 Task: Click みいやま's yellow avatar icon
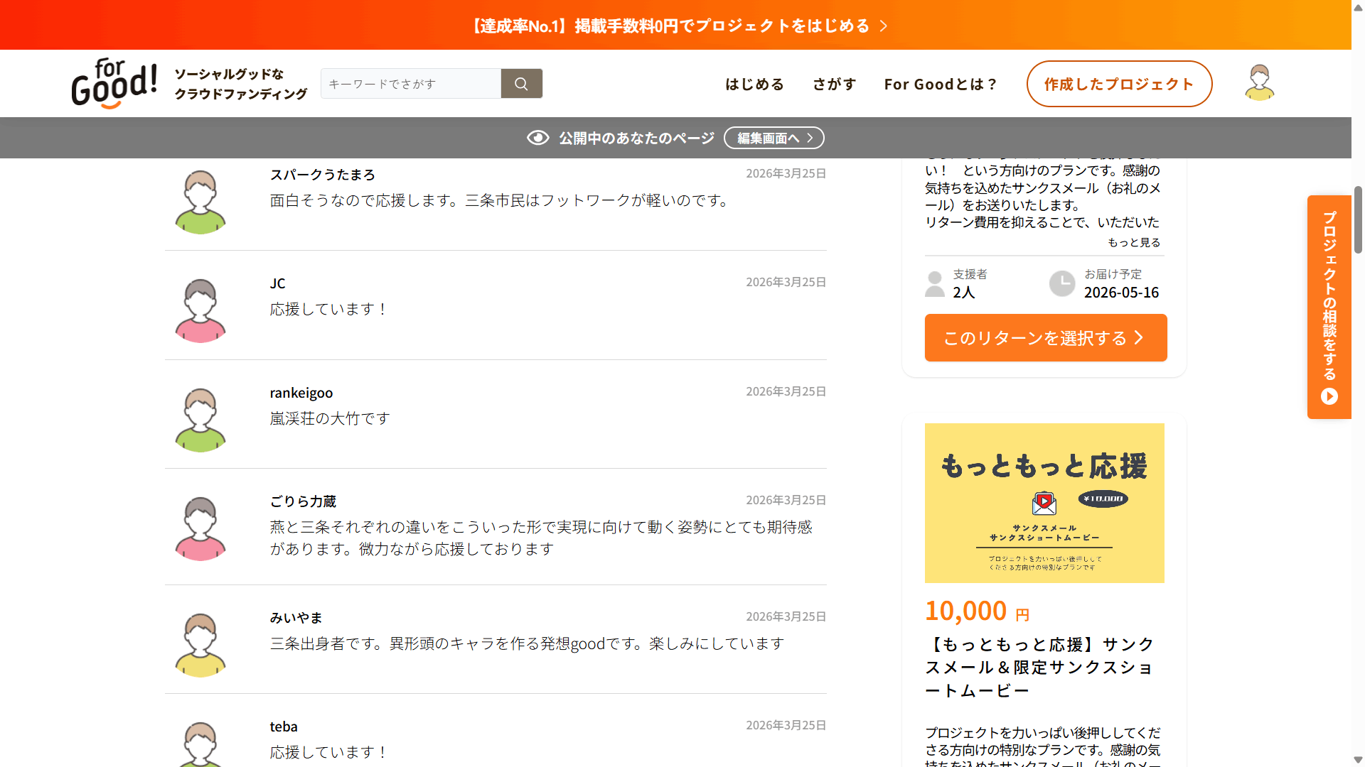[x=200, y=645]
